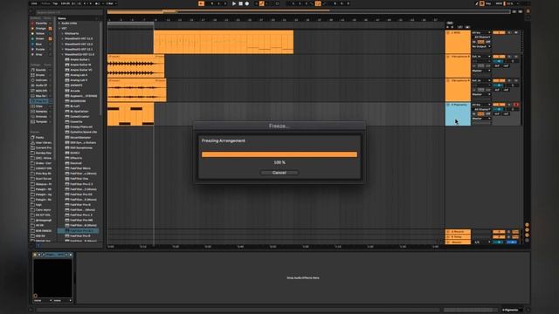This screenshot has height=314, width=559.
Task: Toggle Arm on the 4 Pianette track
Action: click(x=516, y=105)
